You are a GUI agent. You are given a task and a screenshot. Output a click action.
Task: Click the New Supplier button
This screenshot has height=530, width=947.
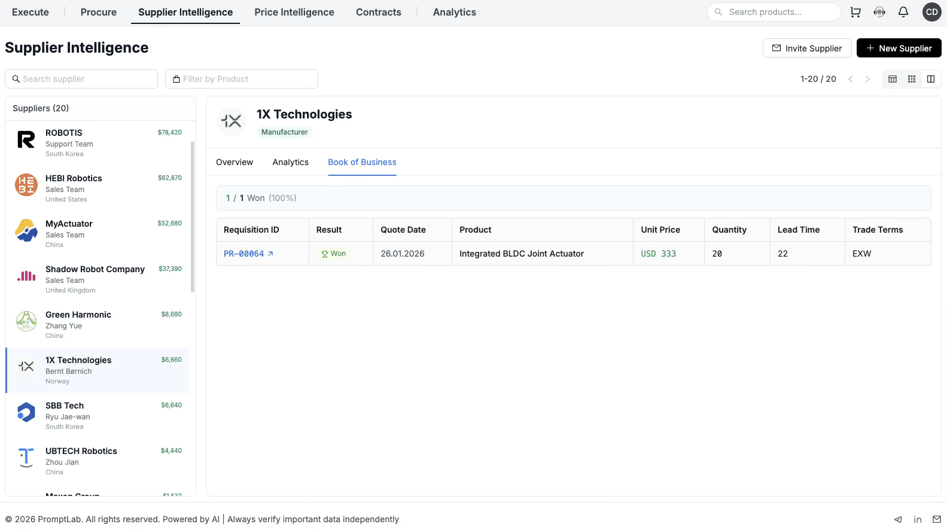pyautogui.click(x=899, y=48)
